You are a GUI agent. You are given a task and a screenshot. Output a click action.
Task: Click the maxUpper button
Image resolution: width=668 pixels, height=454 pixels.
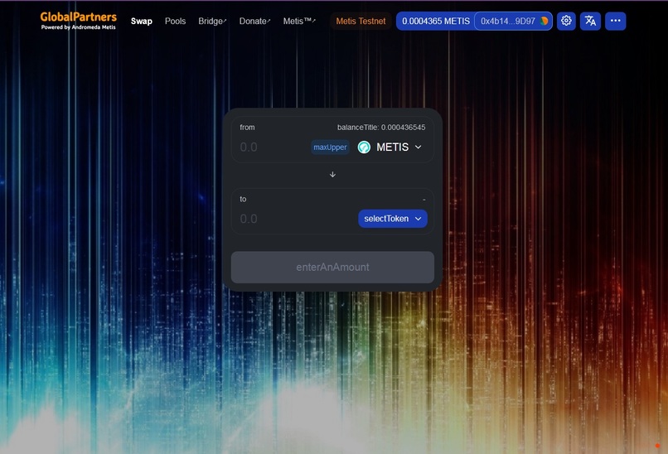[330, 147]
